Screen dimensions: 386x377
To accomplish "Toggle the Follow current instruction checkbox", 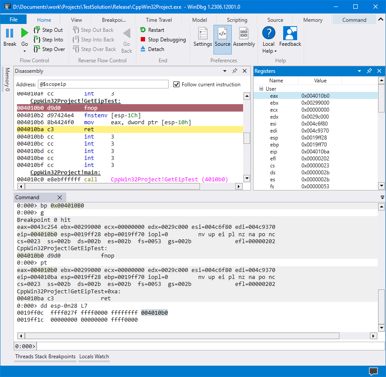I will 176,85.
